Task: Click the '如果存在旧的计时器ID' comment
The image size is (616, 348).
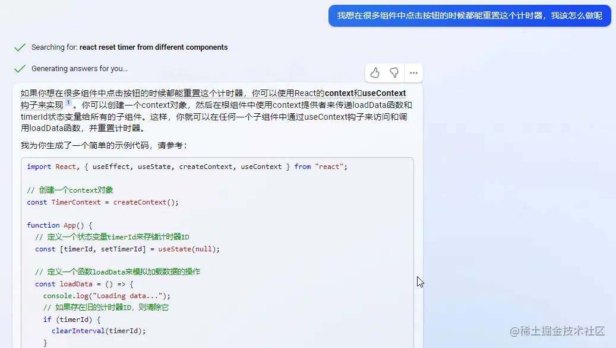Action: click(x=106, y=307)
